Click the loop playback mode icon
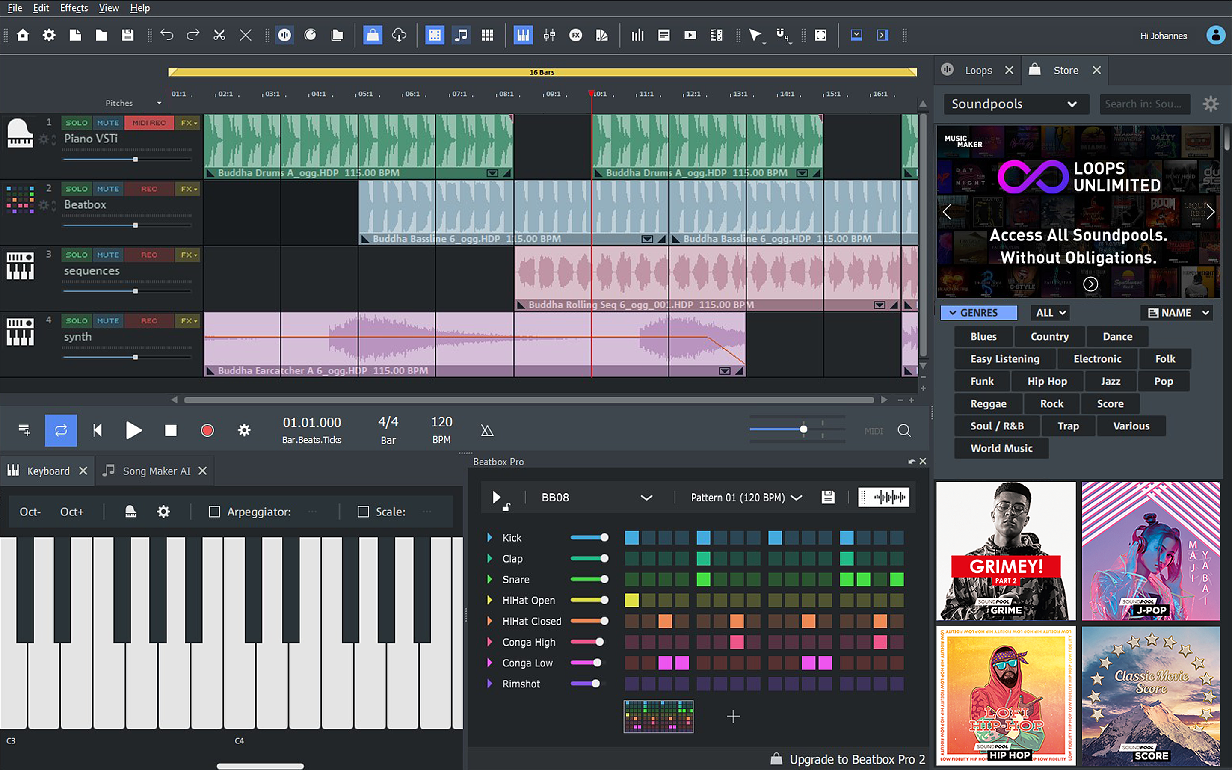 60,430
